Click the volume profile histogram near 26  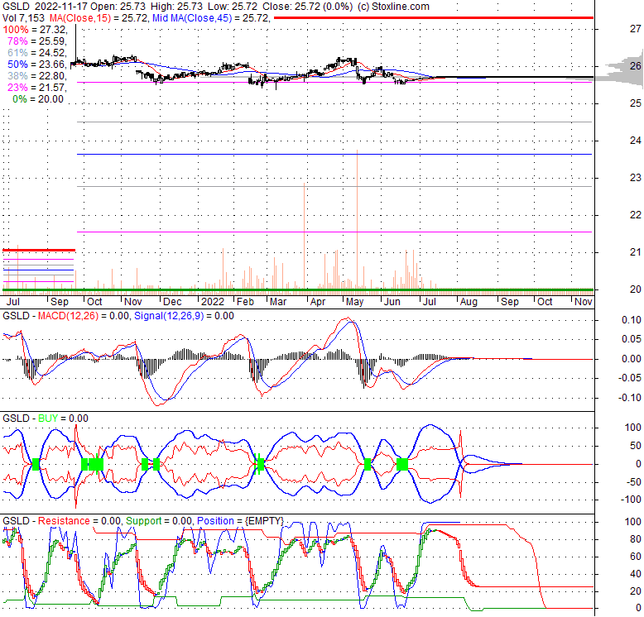619,68
